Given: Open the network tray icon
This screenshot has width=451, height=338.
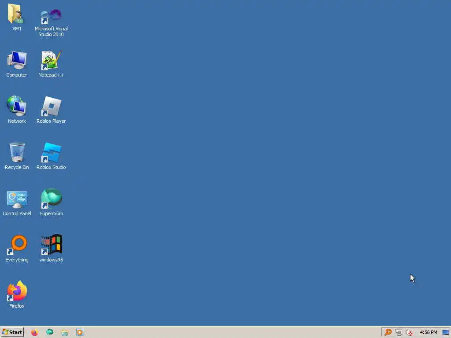Looking at the screenshot, I should tap(398, 332).
